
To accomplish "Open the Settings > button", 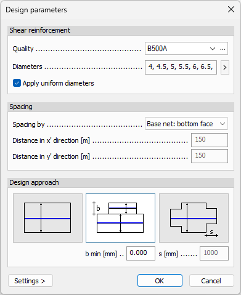I will (x=30, y=281).
